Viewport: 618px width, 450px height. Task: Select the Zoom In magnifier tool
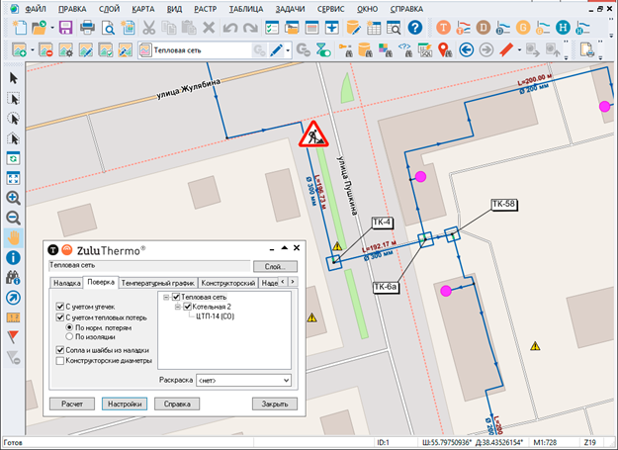click(14, 198)
